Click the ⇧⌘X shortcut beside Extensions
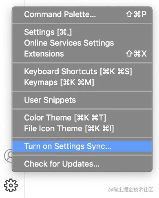 136,54
